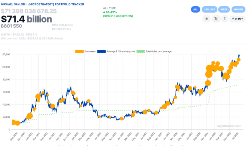The image size is (250, 146).
Task: Open the Michael Saylor Portfolio Tracker title link
Action: pos(42,4)
